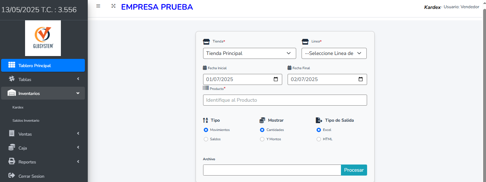Expand the Caja menu chevron

[78, 147]
